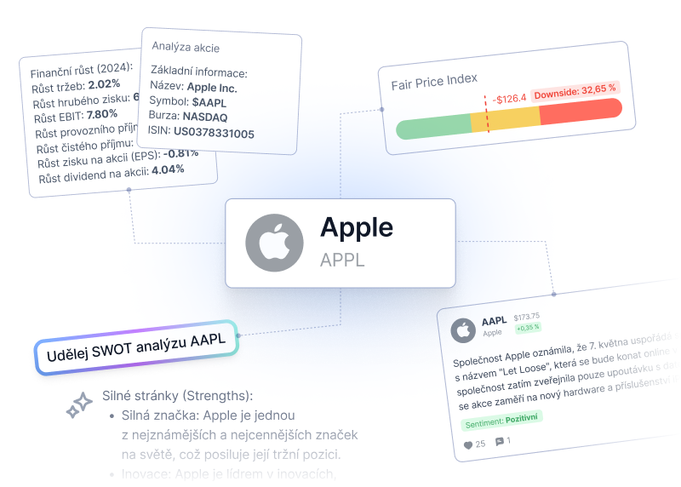This screenshot has height=487, width=681.
Task: Open the AAPL ticker link in news card
Action: tap(495, 321)
